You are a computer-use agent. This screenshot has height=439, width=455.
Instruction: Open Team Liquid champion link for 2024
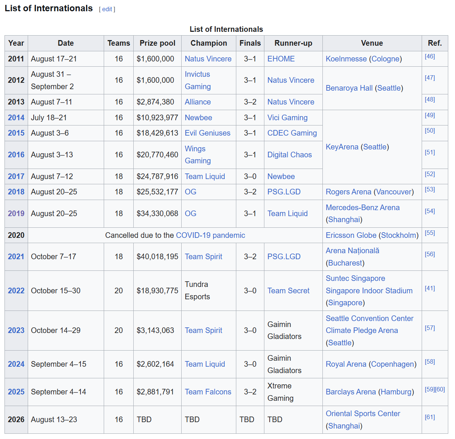(x=205, y=364)
